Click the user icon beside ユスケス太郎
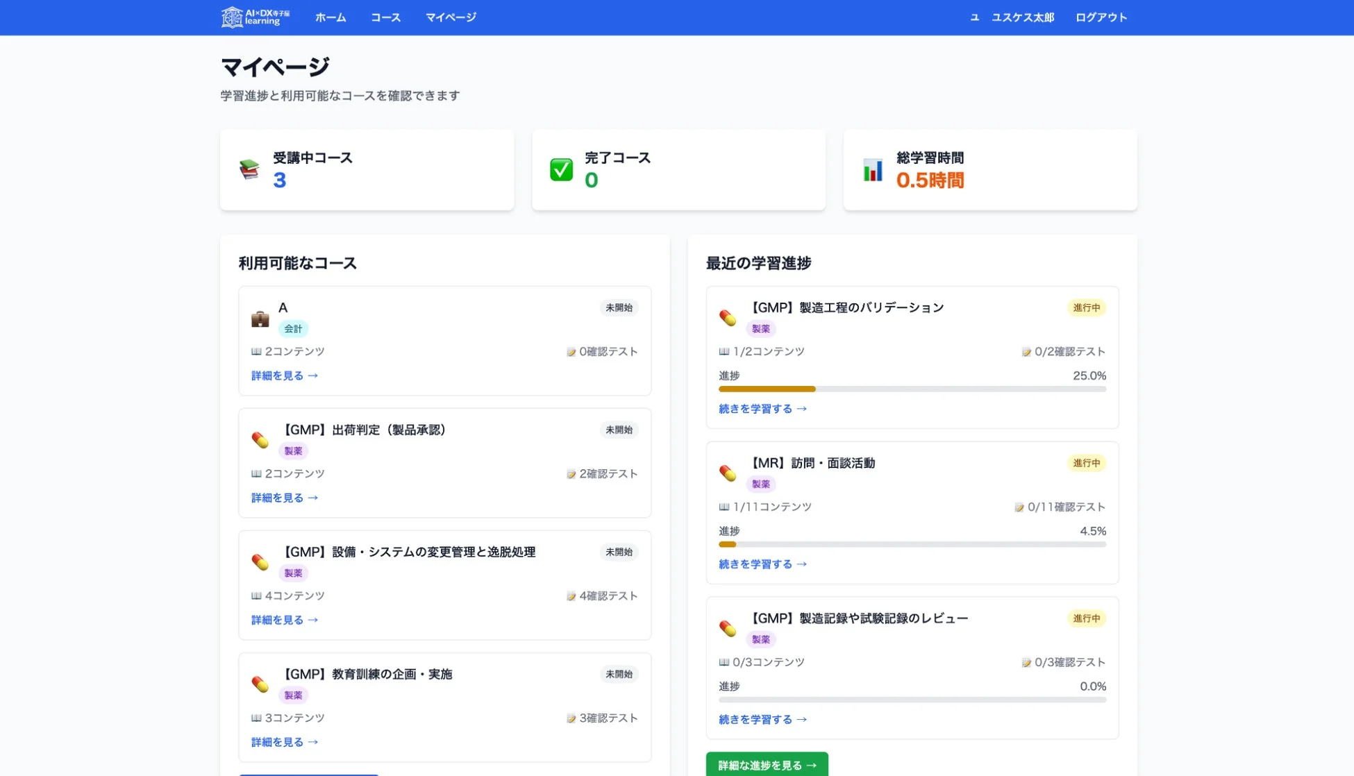The image size is (1354, 776). (x=976, y=17)
